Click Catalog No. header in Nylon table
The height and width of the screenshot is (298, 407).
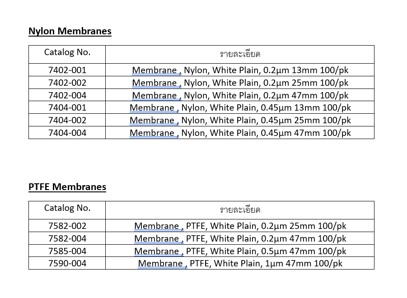(x=67, y=52)
